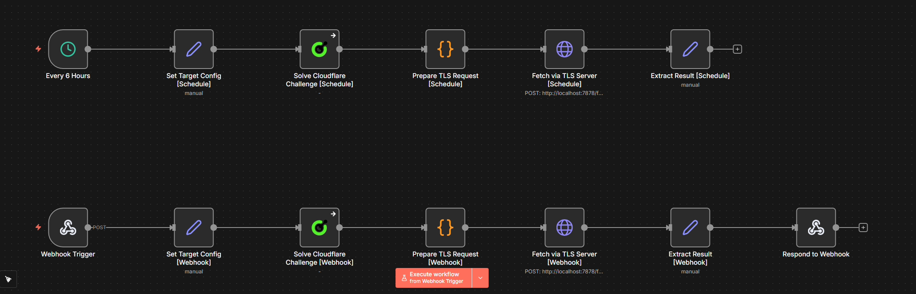This screenshot has width=916, height=294.
Task: Select Set Target Config [Webhook] node
Action: coord(194,228)
